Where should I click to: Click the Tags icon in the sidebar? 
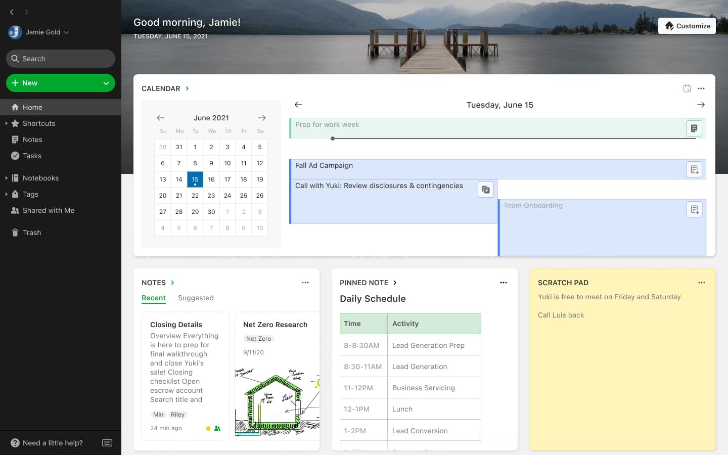tap(15, 194)
